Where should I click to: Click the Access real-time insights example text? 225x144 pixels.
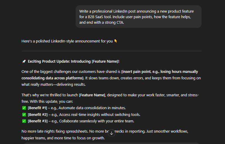100,115
